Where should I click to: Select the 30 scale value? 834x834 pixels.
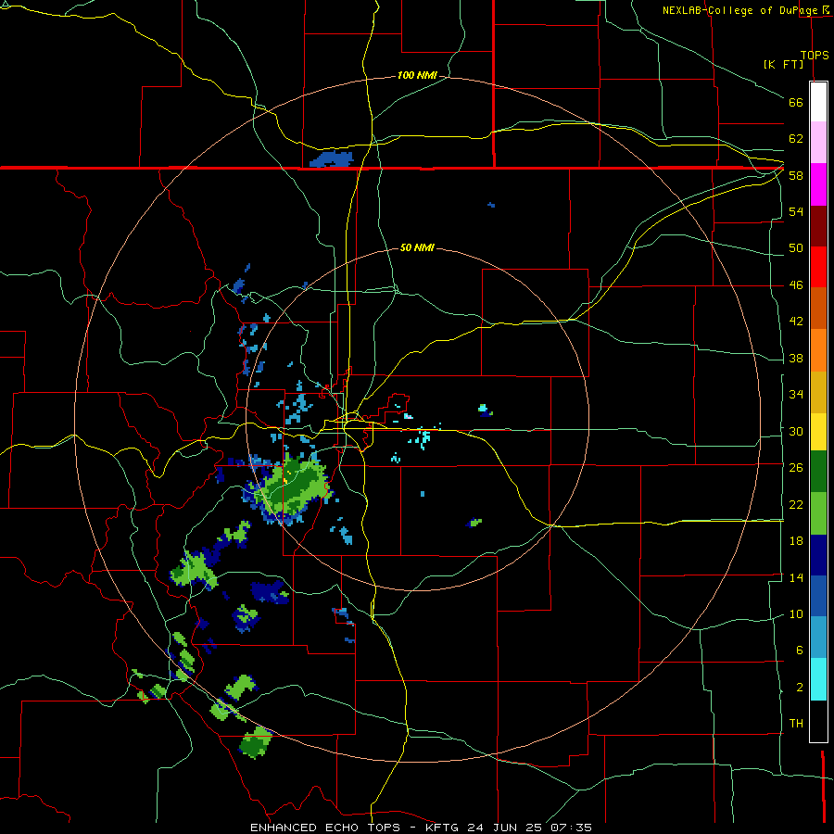[x=796, y=431]
